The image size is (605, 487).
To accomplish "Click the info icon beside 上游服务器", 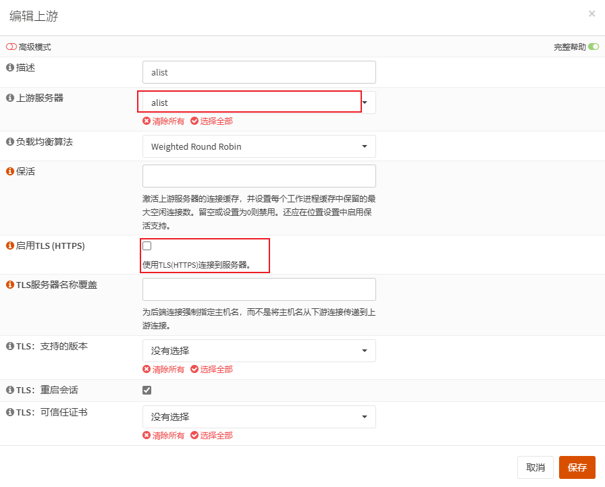I will point(10,98).
